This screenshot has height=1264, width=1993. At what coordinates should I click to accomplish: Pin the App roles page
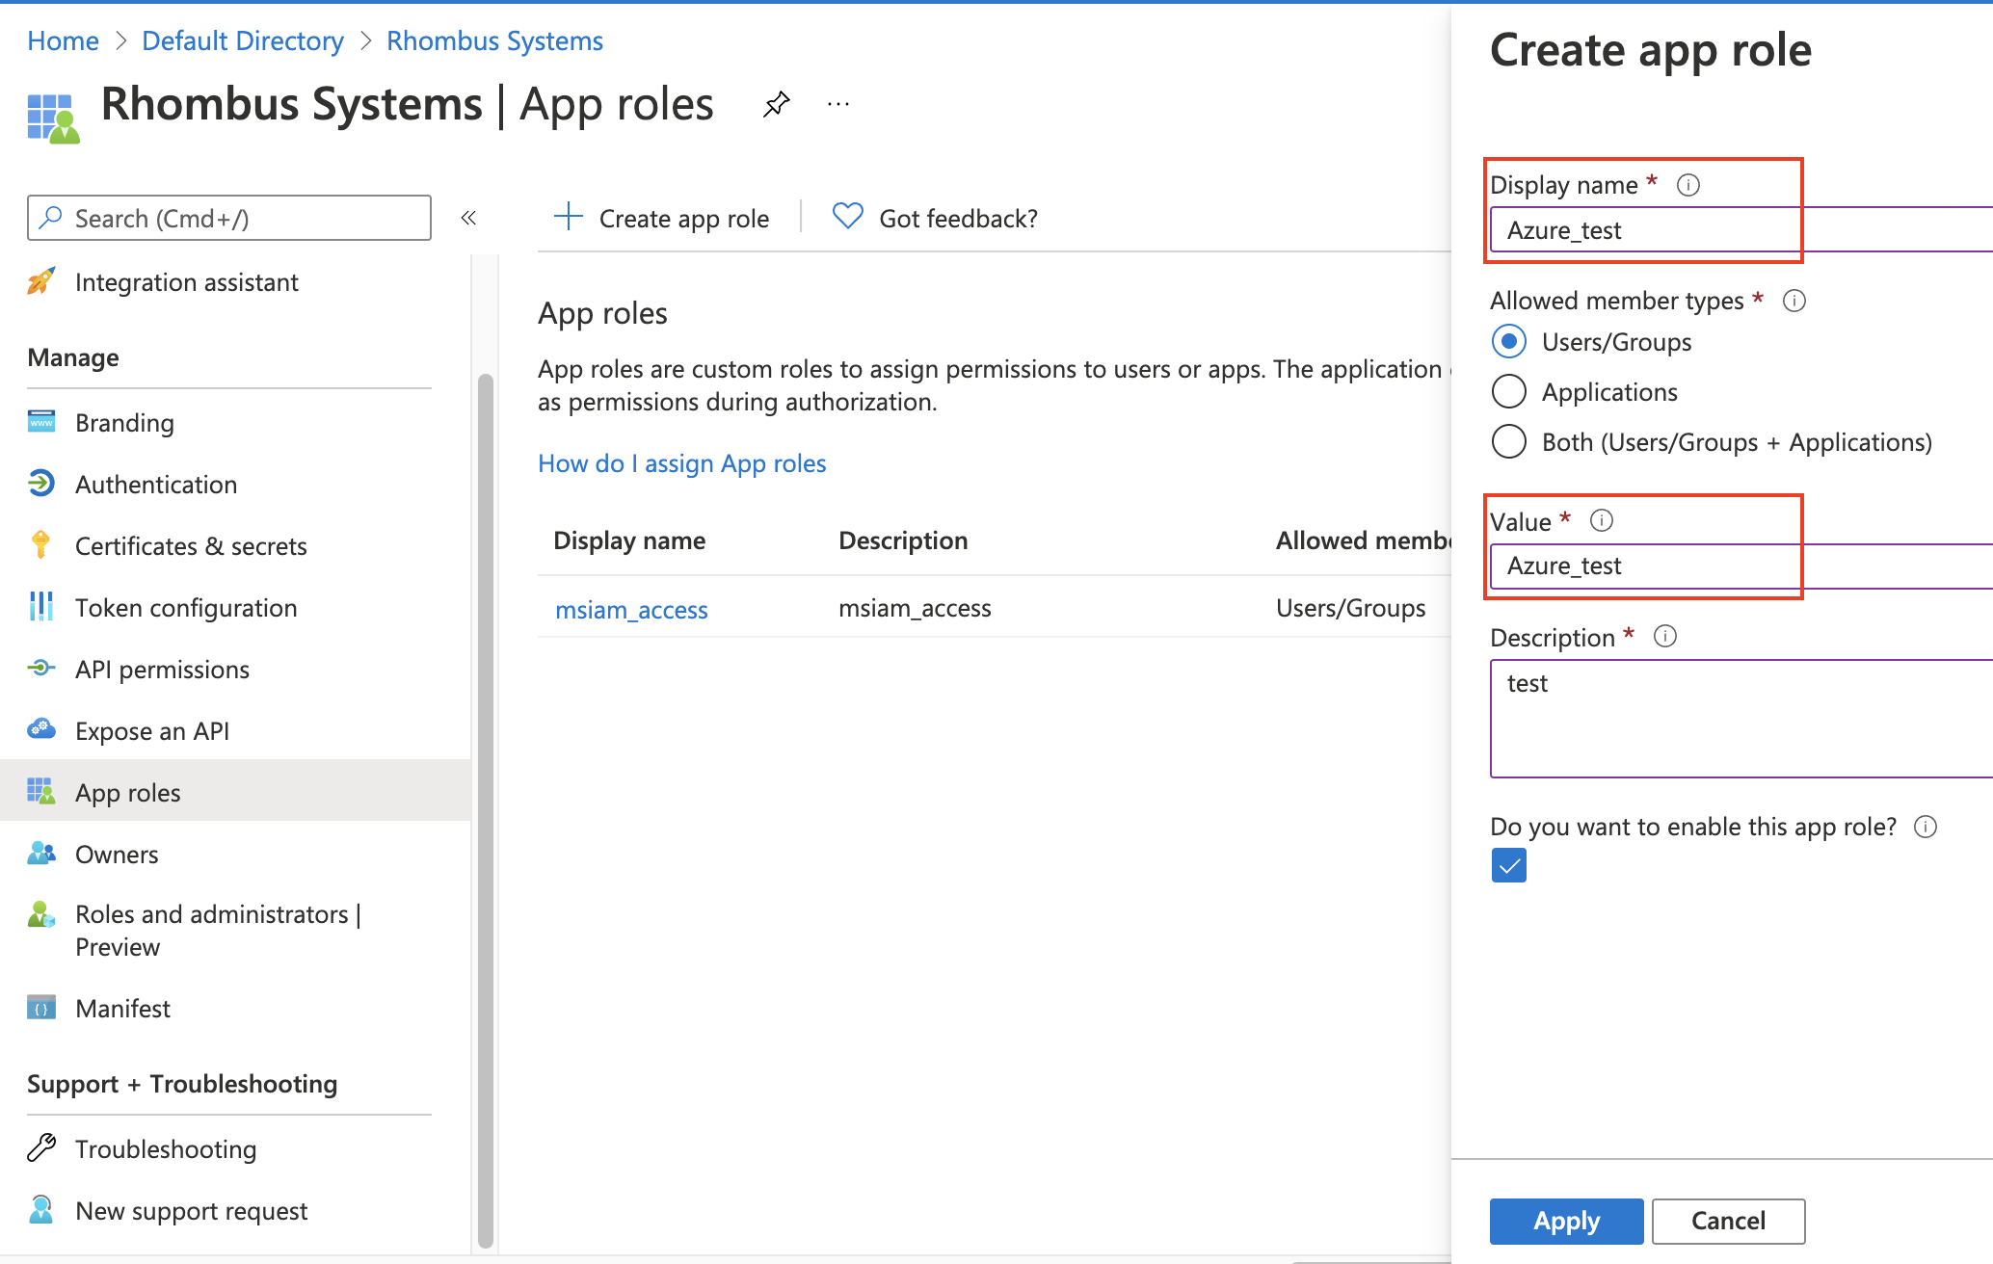776,103
